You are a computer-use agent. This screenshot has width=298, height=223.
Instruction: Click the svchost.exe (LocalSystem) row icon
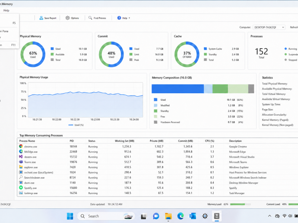coord(21,172)
